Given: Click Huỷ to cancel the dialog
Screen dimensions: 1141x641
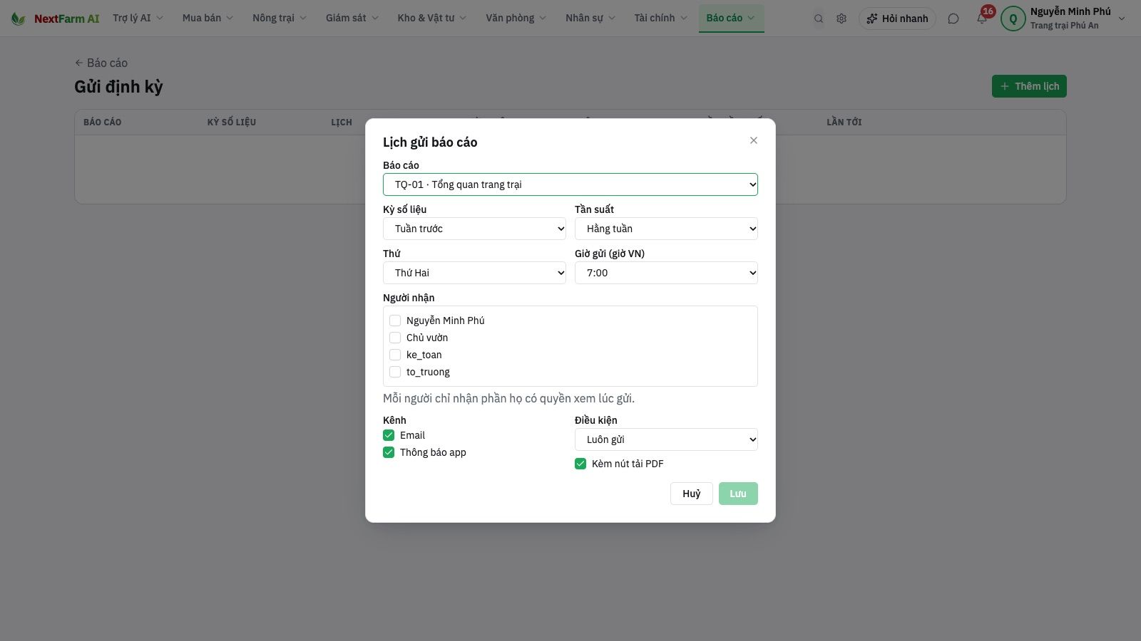Looking at the screenshot, I should point(692,494).
